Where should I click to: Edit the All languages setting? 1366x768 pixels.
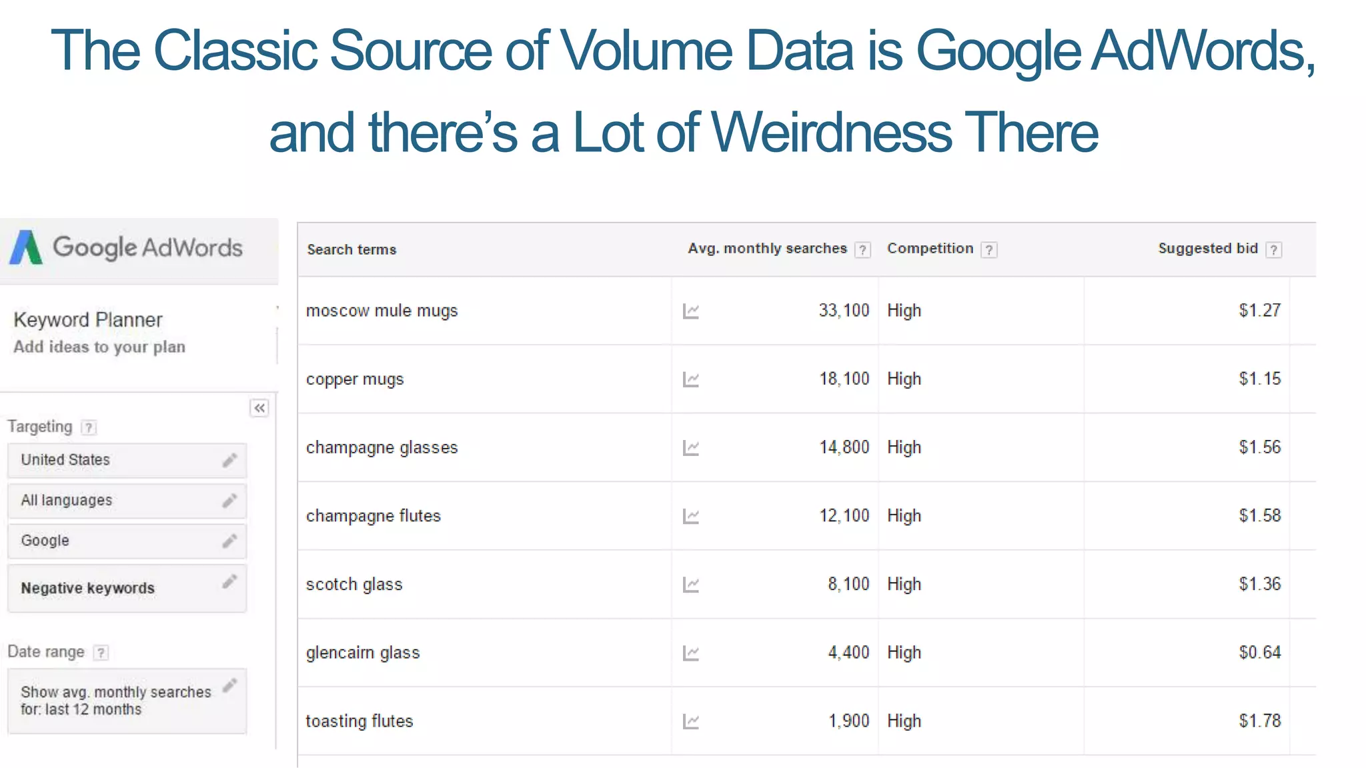click(x=229, y=501)
